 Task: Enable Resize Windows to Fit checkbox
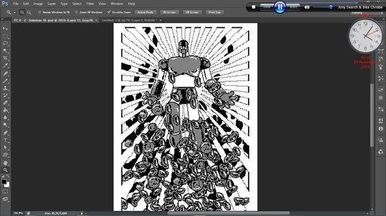coord(40,12)
